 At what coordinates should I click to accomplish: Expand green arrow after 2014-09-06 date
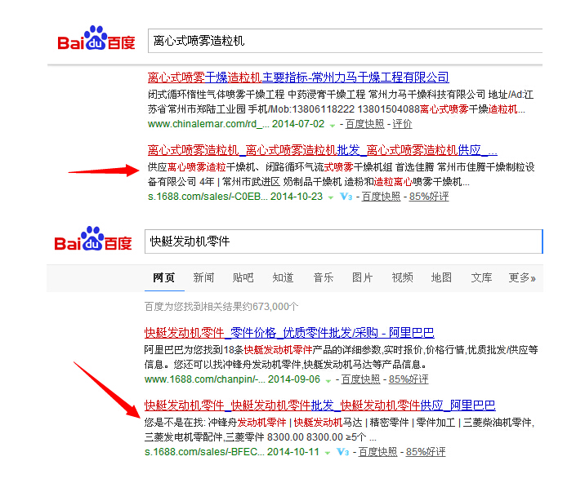tap(328, 381)
